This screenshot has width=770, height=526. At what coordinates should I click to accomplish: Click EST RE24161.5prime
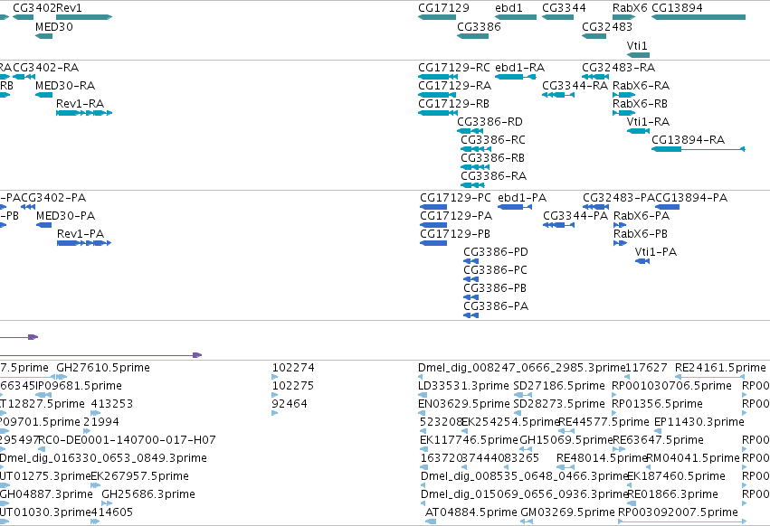[x=720, y=368]
